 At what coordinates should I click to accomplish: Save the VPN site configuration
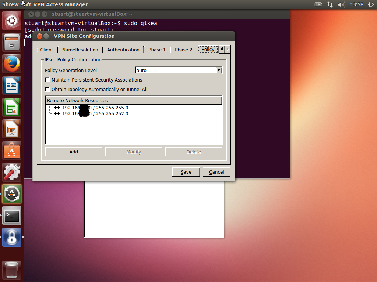coord(186,172)
